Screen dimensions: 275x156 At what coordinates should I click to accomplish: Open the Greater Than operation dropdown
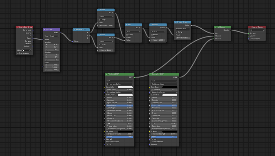point(183,29)
